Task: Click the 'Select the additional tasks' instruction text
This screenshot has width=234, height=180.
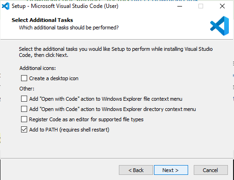Action: [x=116, y=52]
